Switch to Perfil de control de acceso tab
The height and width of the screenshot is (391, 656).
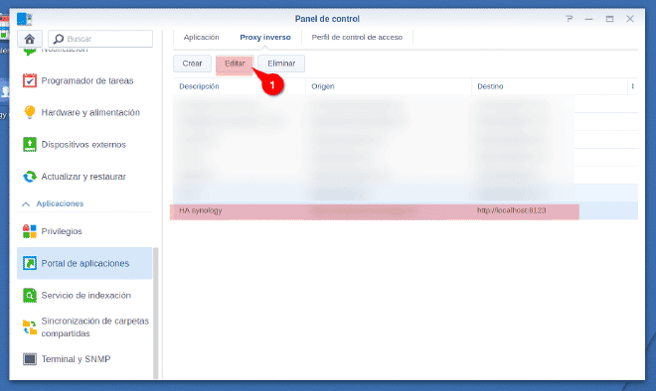[357, 37]
